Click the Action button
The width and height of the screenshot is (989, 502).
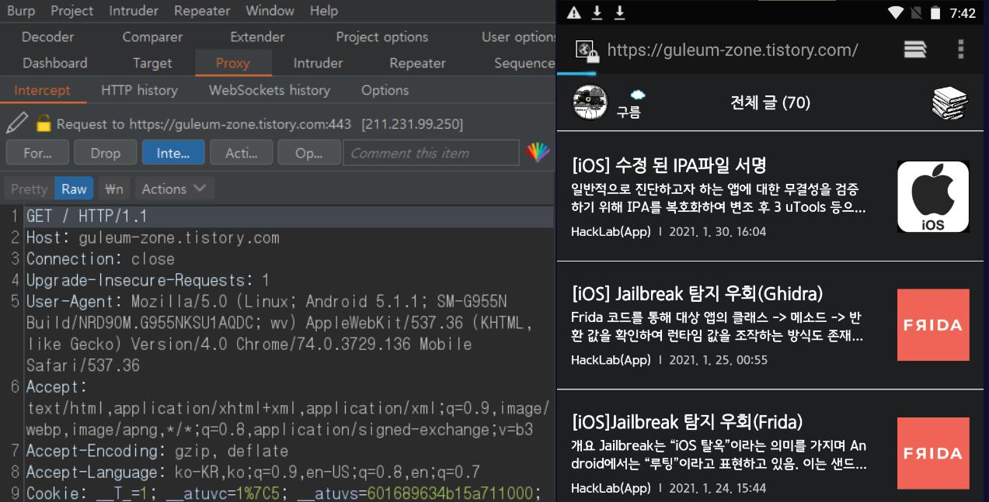pyautogui.click(x=242, y=153)
